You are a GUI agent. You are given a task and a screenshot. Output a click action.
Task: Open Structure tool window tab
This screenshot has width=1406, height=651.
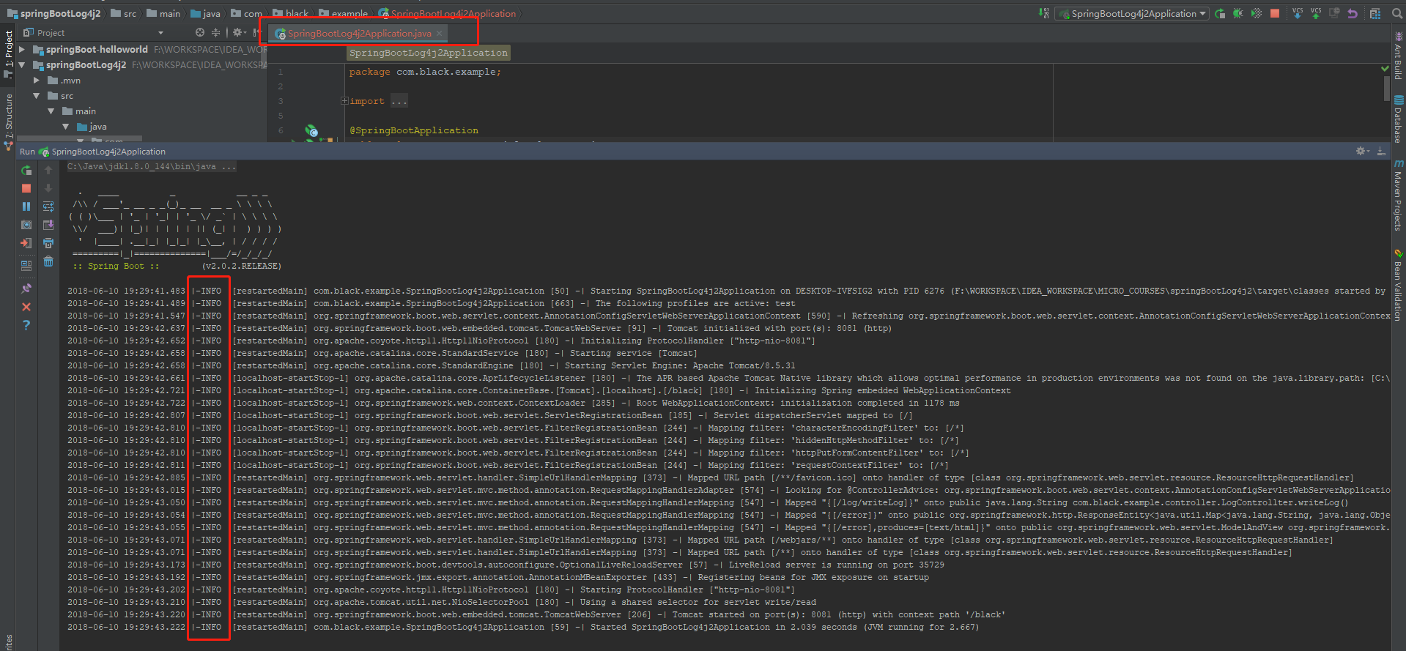coord(9,121)
